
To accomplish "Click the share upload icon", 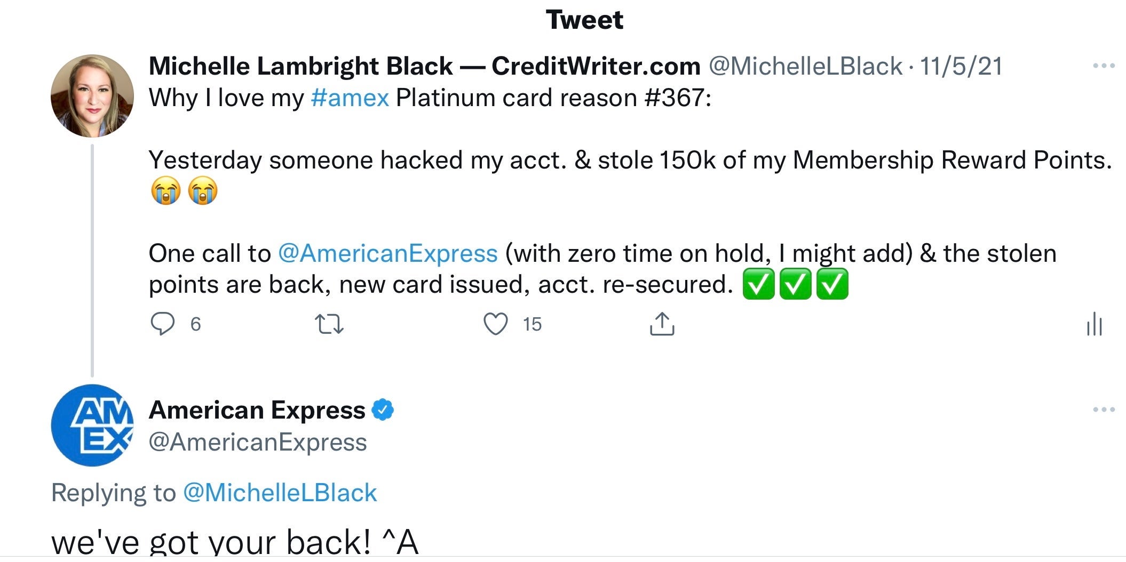I will point(662,324).
